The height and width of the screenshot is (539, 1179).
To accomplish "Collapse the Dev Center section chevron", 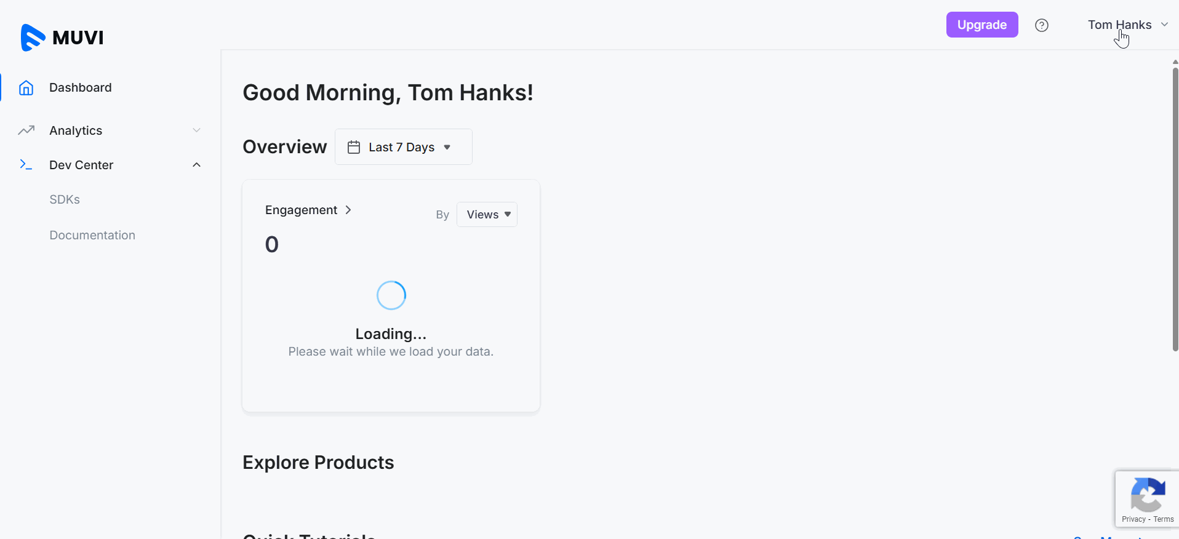I will point(196,165).
